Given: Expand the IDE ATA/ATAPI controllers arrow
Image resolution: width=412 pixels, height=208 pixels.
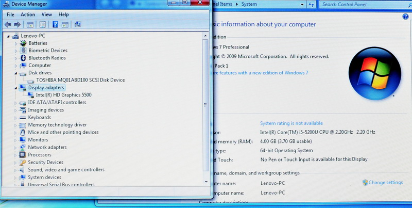Looking at the screenshot, I should pyautogui.click(x=15, y=103).
